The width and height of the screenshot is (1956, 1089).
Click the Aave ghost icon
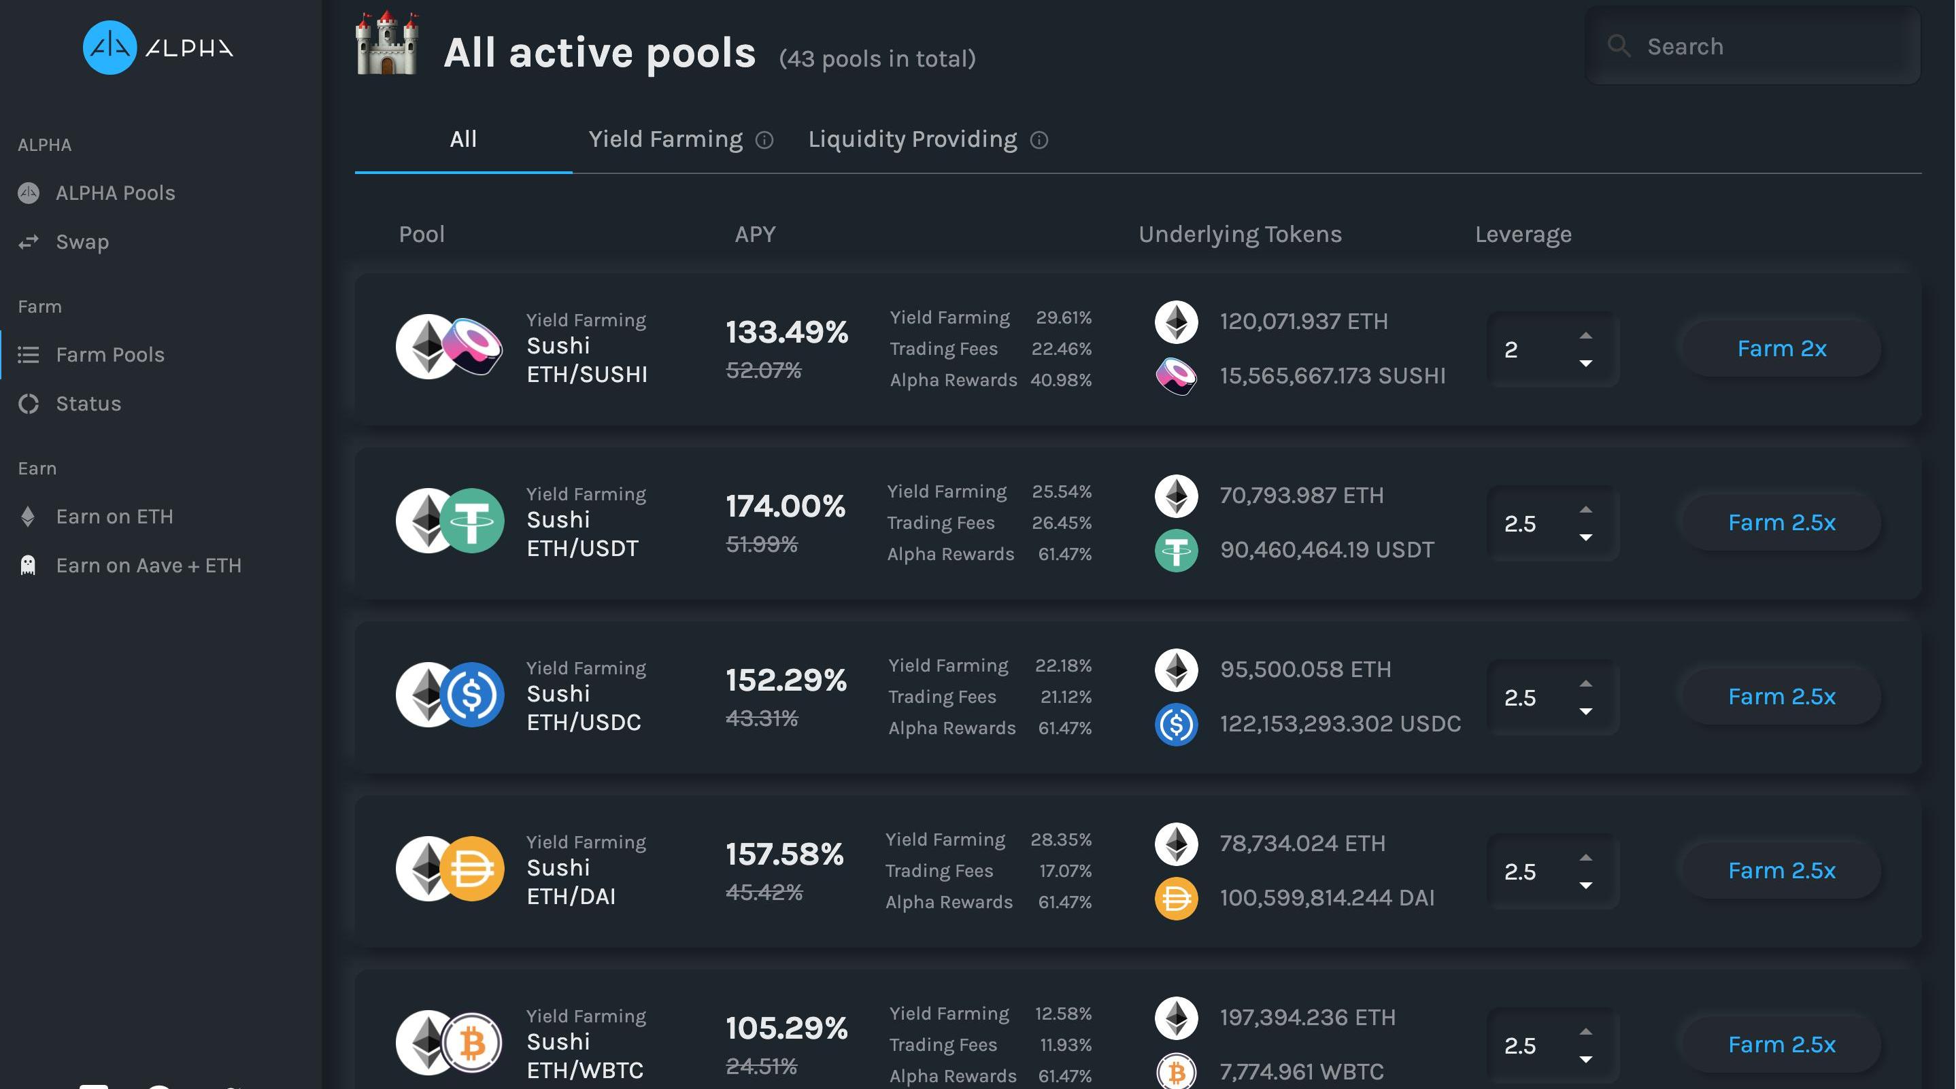coord(28,566)
